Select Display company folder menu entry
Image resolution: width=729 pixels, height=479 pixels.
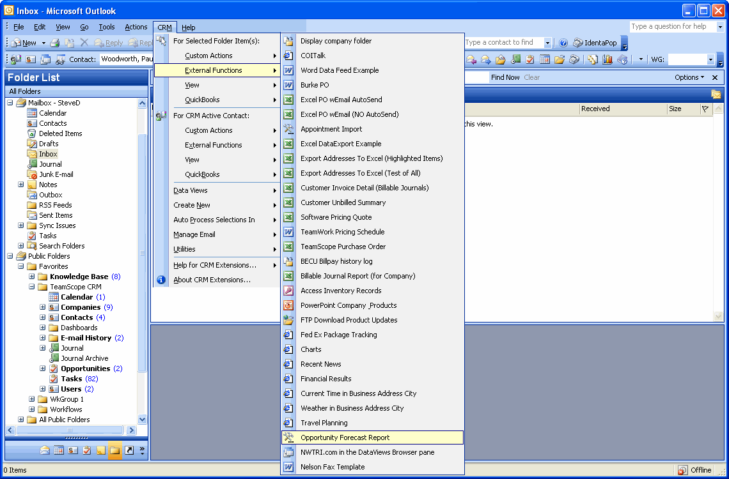coord(372,41)
